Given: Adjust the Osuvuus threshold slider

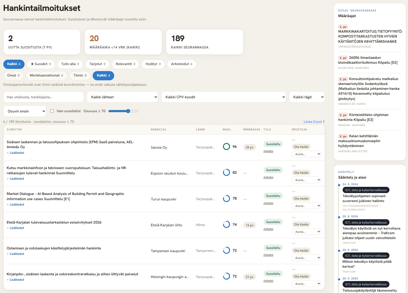Looking at the screenshot, I should 123,111.
